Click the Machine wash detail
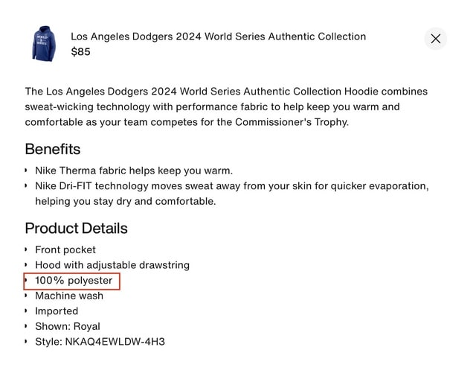 tap(69, 296)
